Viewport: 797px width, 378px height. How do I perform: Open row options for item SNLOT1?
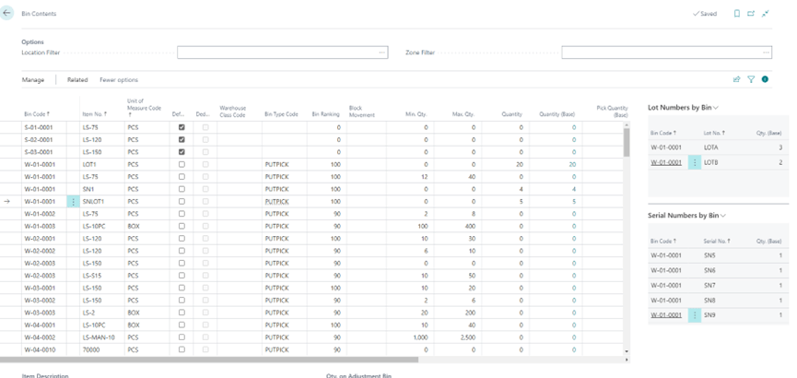(74, 201)
